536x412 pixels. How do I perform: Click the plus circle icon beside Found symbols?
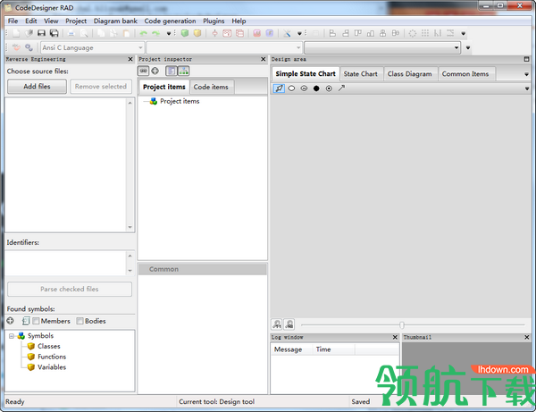[x=10, y=321]
